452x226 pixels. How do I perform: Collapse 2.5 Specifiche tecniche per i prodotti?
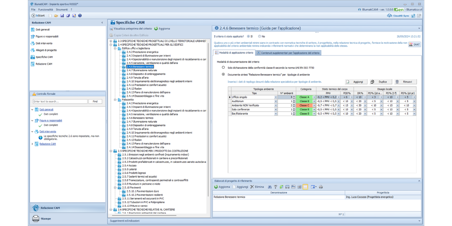click(111, 151)
